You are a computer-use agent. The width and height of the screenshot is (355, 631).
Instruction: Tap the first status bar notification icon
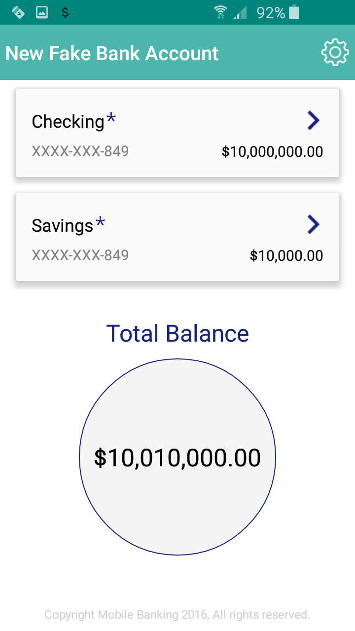pyautogui.click(x=18, y=12)
